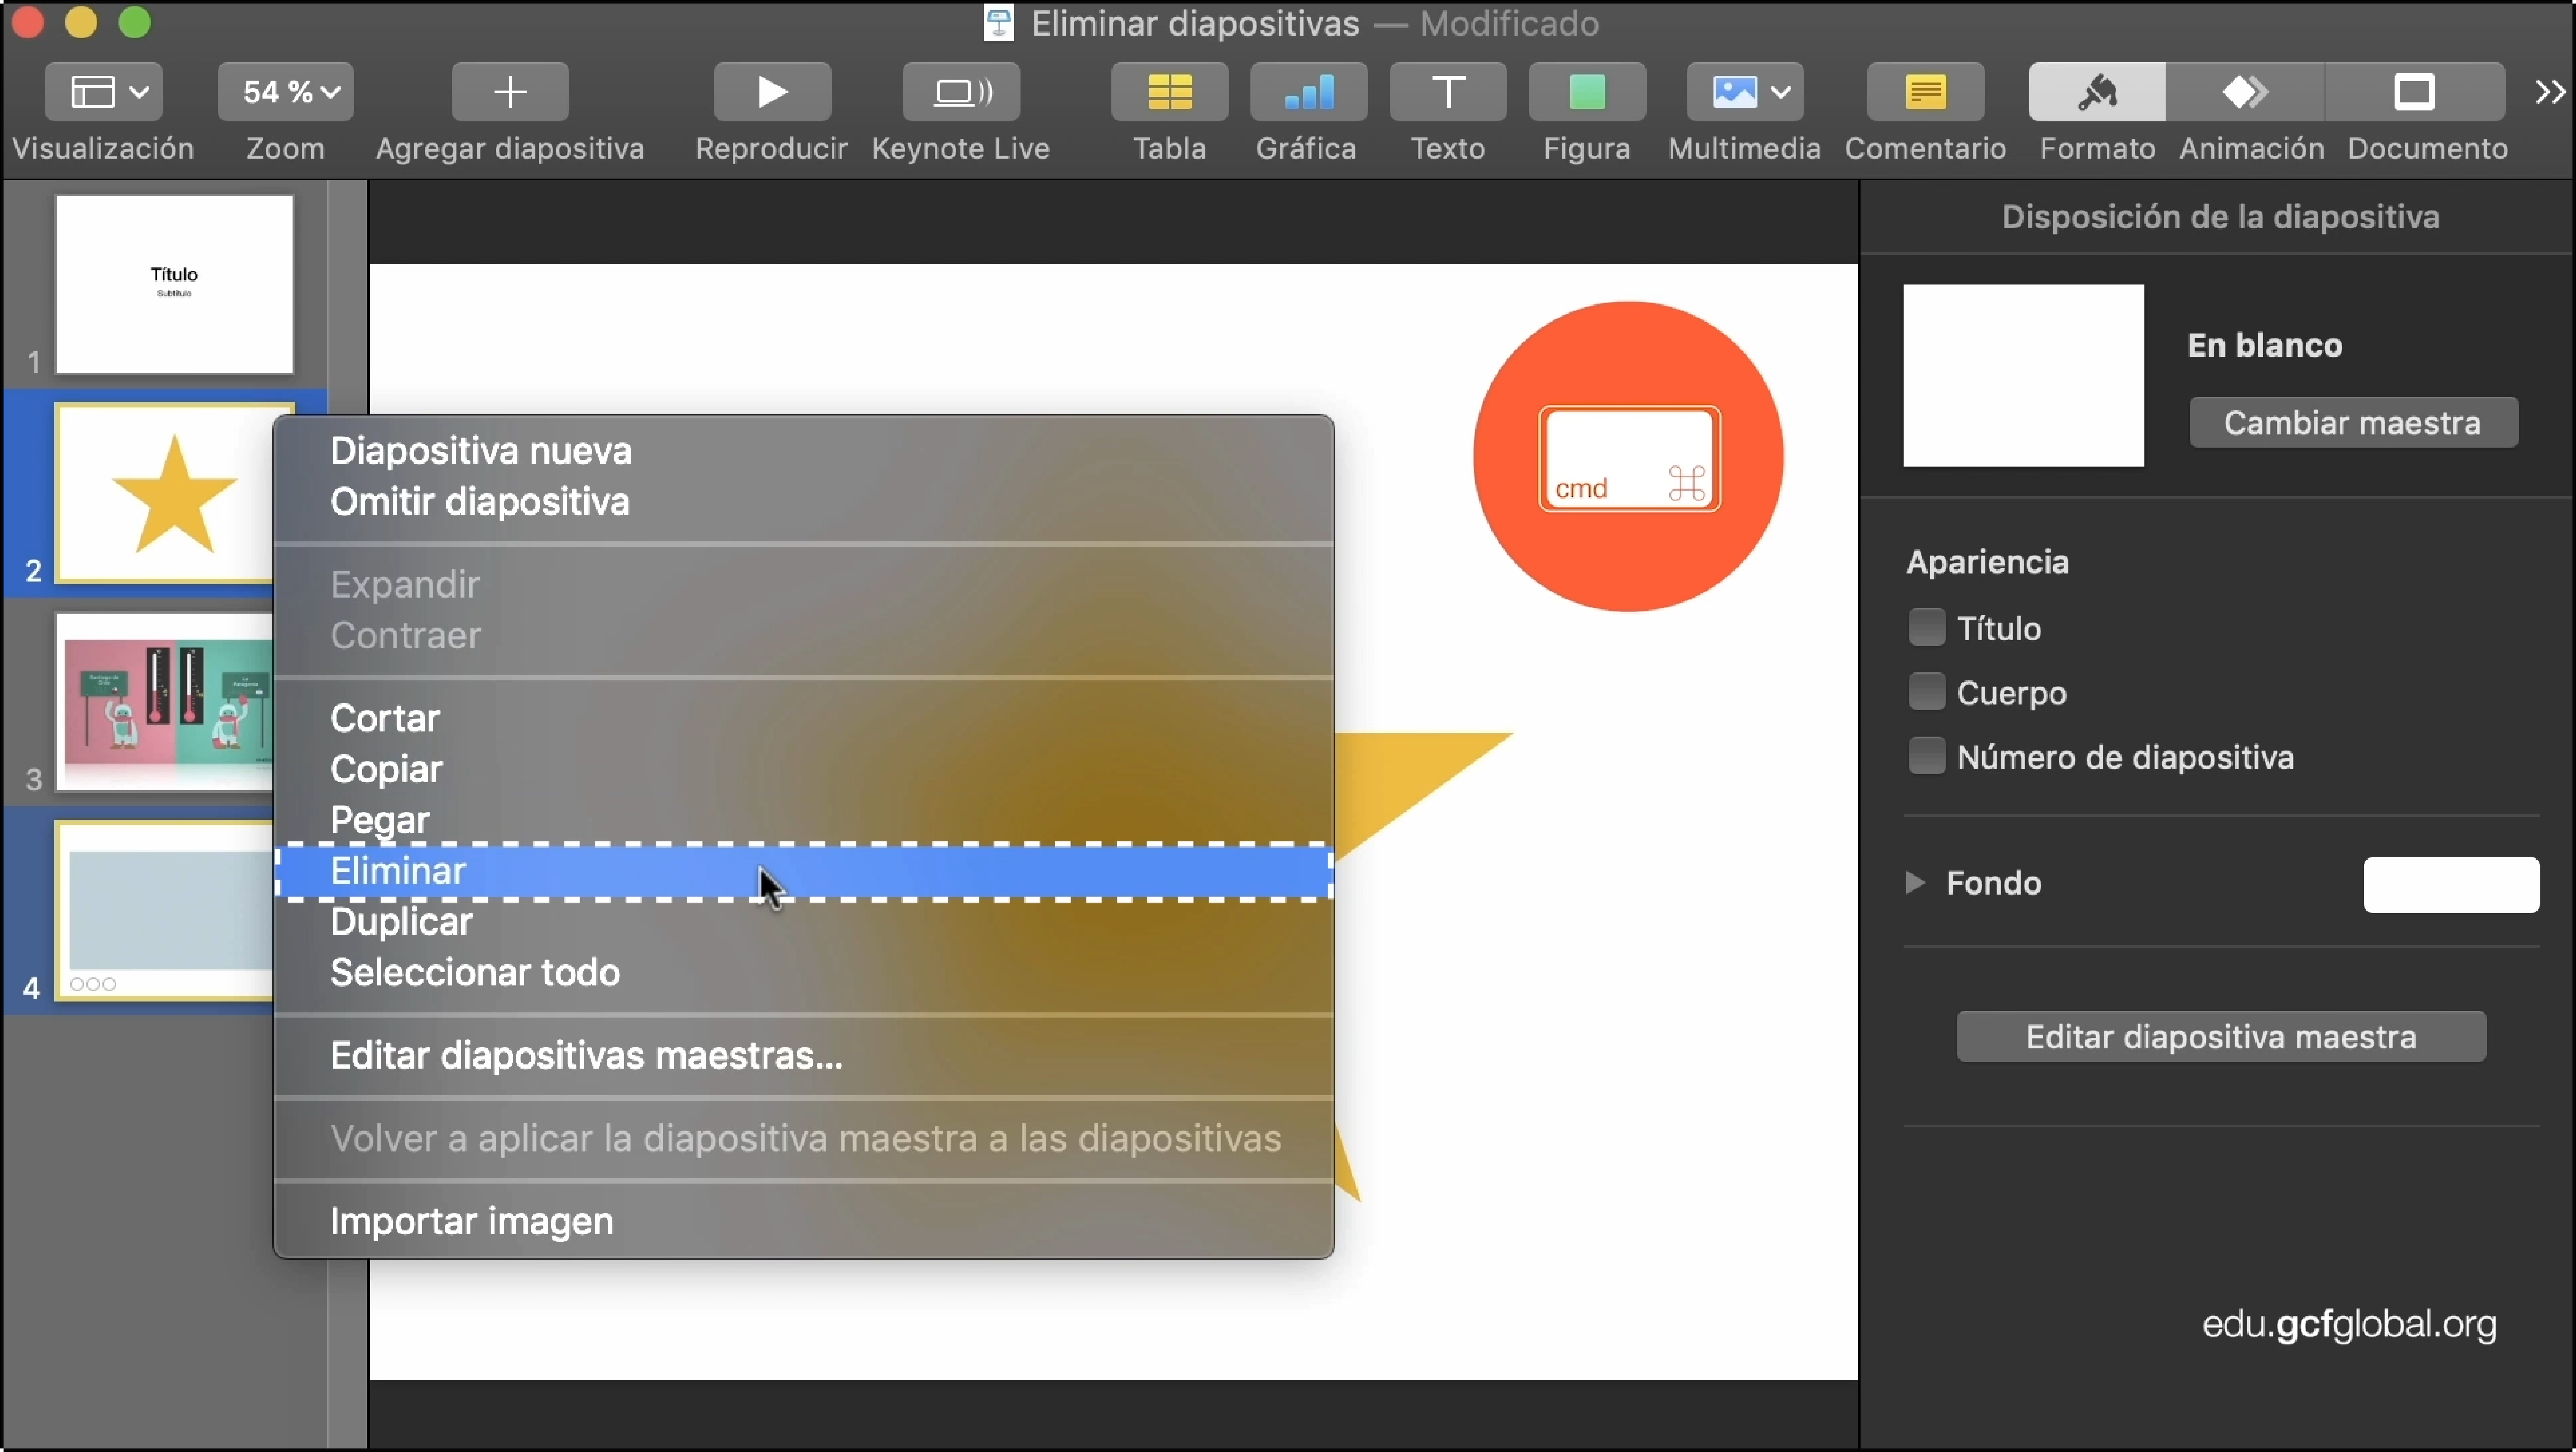2576x1452 pixels.
Task: Select Duplicar from the context menu
Action: pos(402,922)
